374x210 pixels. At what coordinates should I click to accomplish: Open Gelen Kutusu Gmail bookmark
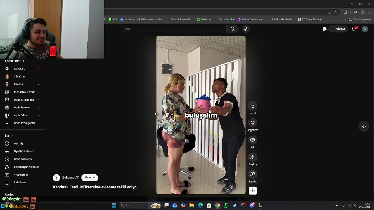coord(150,20)
